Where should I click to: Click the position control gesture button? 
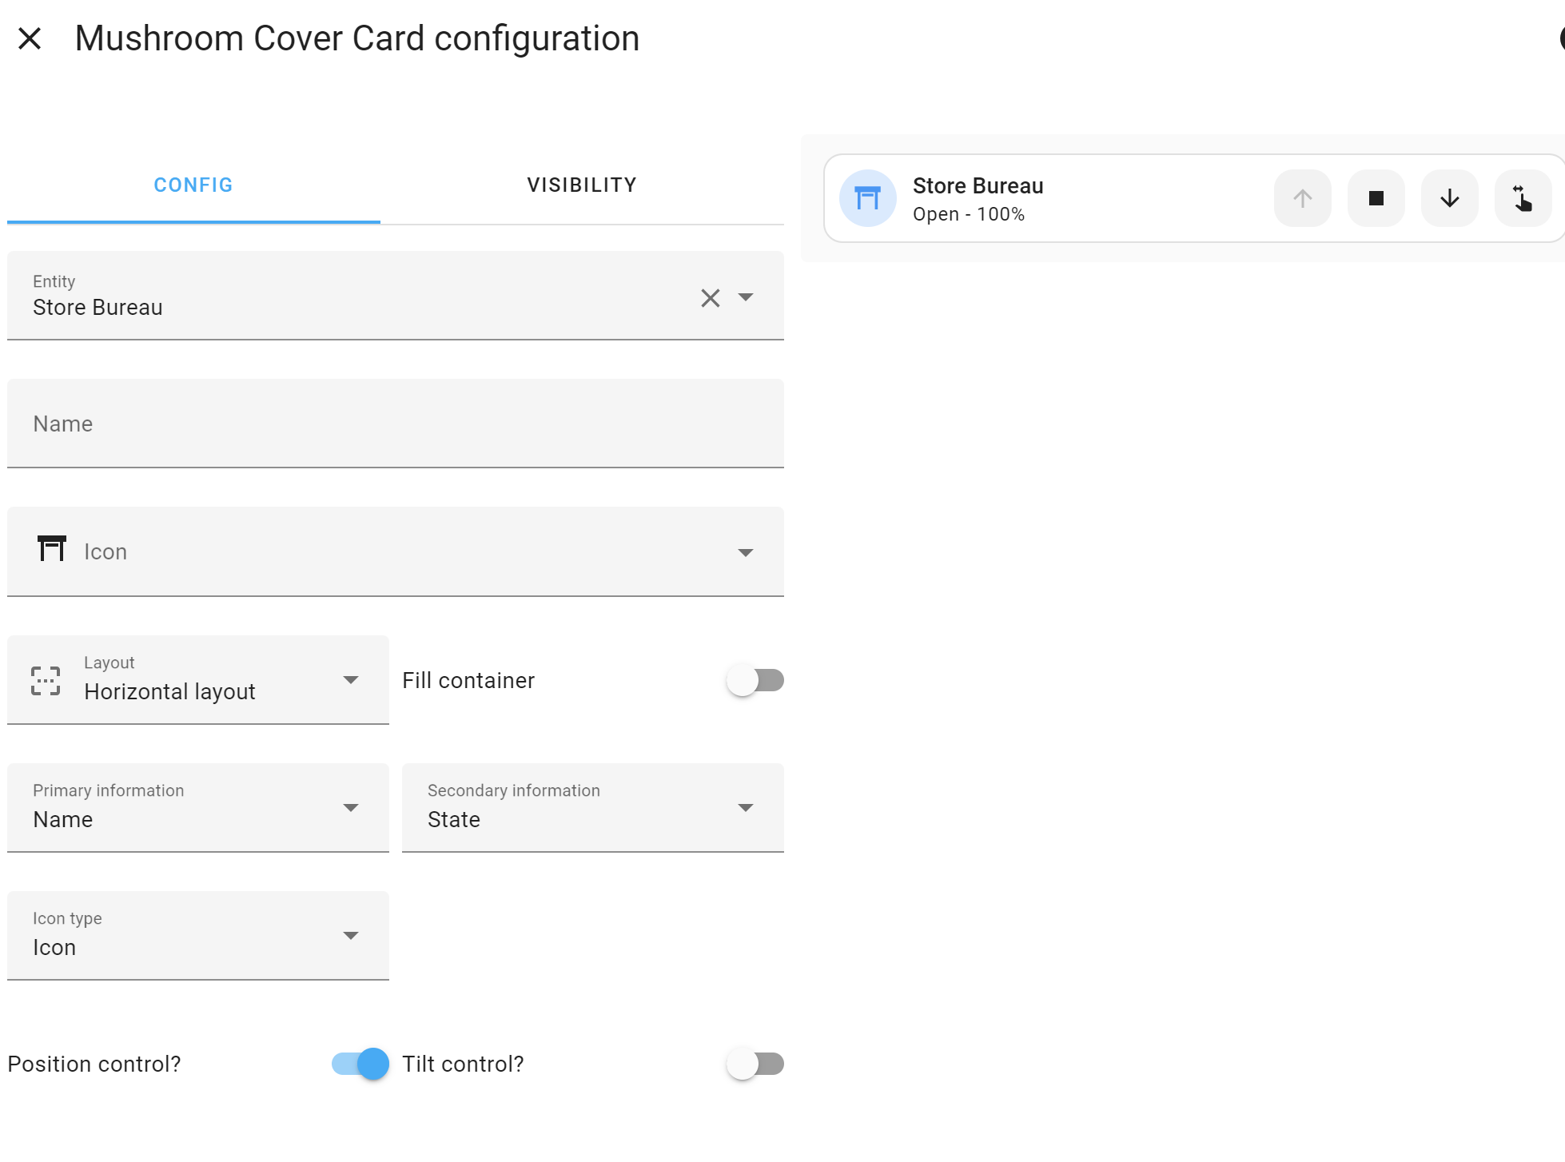pyautogui.click(x=1523, y=198)
